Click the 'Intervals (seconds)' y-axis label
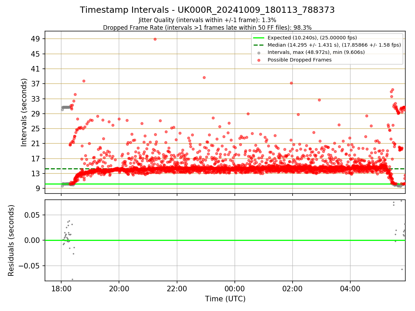The height and width of the screenshot is (311, 415). 24,112
